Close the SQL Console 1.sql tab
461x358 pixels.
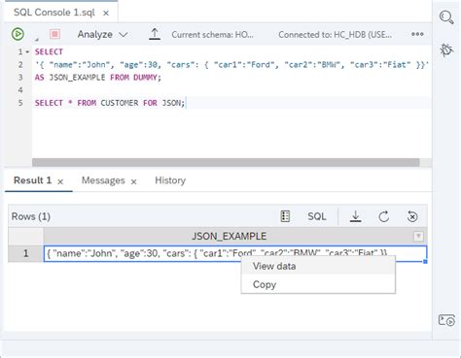[106, 13]
